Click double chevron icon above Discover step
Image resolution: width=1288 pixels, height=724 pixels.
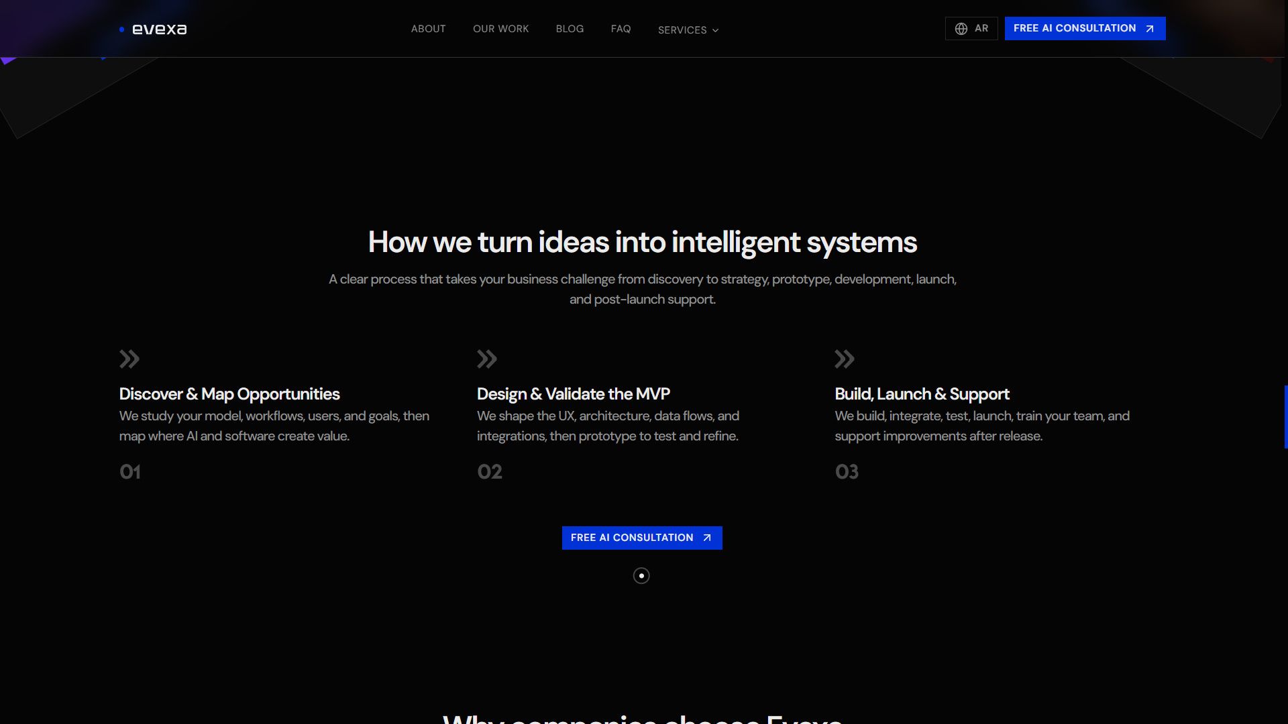tap(129, 359)
